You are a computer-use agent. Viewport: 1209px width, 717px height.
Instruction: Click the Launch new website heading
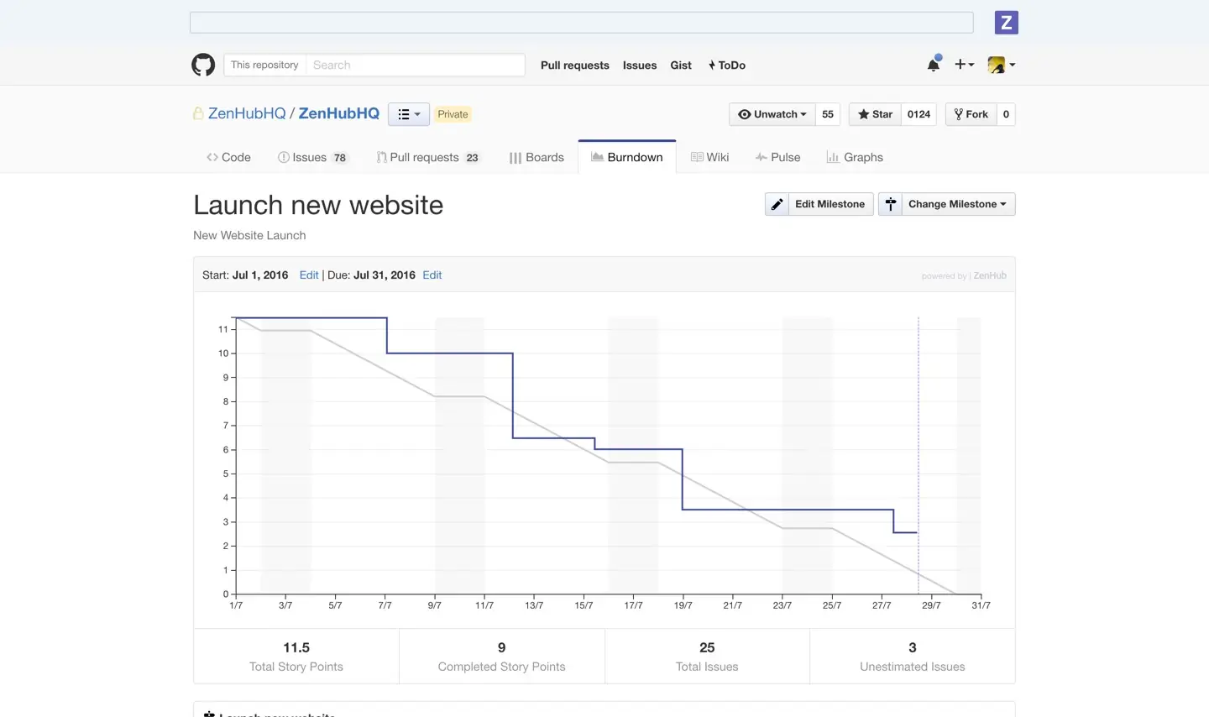coord(318,205)
